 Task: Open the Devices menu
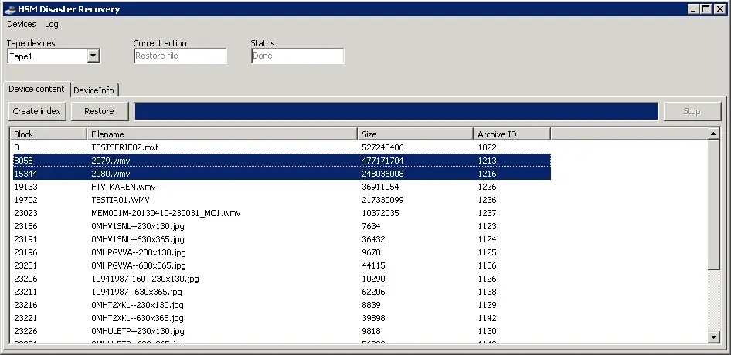point(22,24)
